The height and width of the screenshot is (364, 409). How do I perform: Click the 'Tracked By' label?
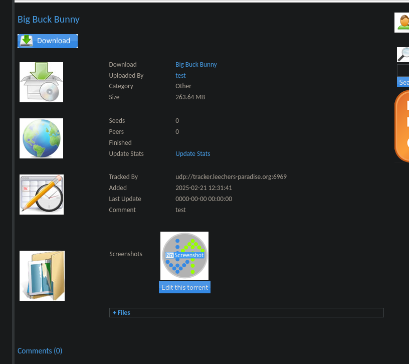[x=123, y=176]
